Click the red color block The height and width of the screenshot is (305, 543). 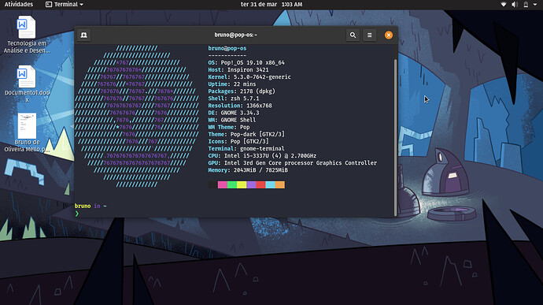(x=260, y=184)
